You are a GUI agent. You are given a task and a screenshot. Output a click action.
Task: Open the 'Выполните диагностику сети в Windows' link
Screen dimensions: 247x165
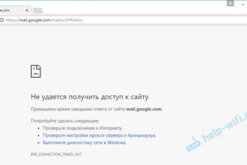(84, 143)
